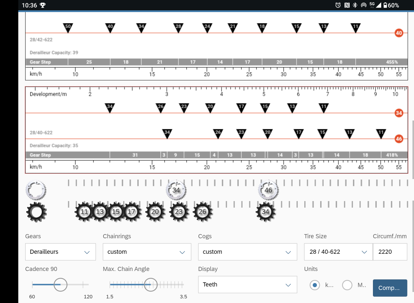Open the Chainrings custom dropdown
414x303 pixels.
[147, 252]
